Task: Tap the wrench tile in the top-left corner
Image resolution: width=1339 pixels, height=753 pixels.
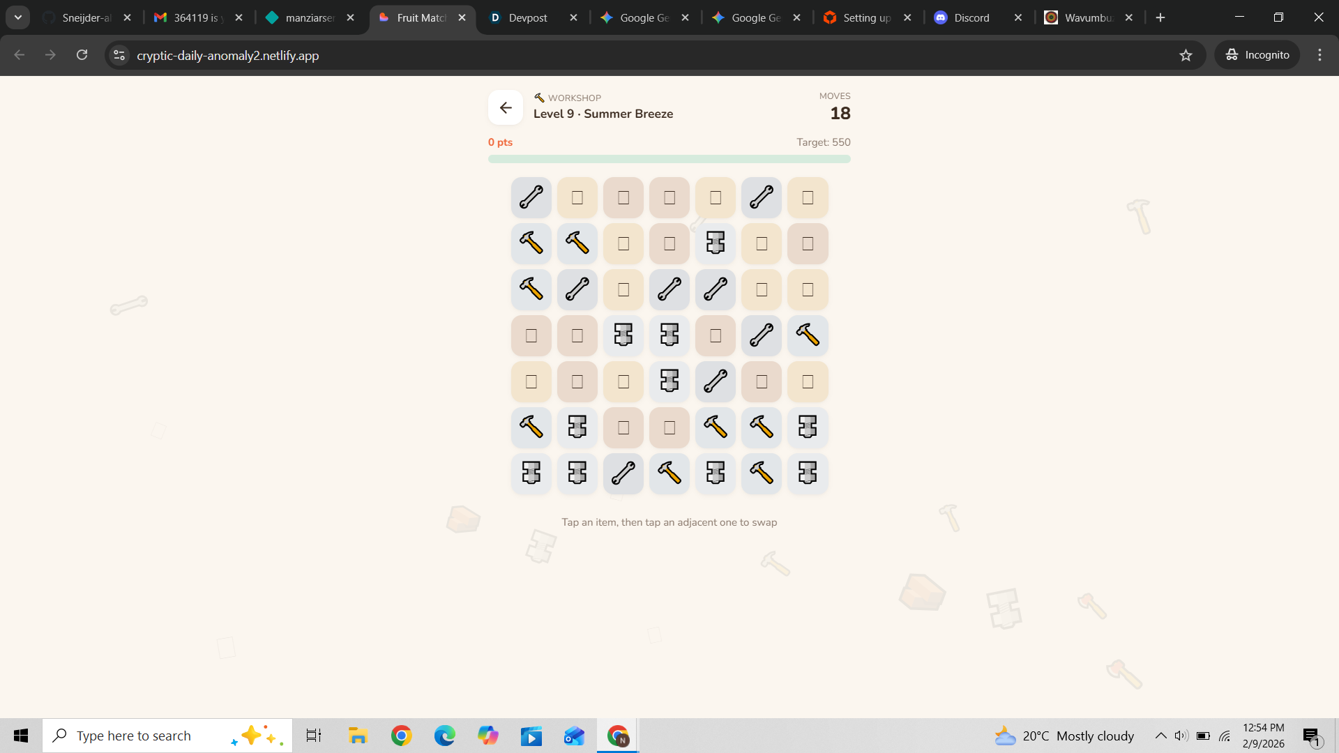Action: coord(531,197)
